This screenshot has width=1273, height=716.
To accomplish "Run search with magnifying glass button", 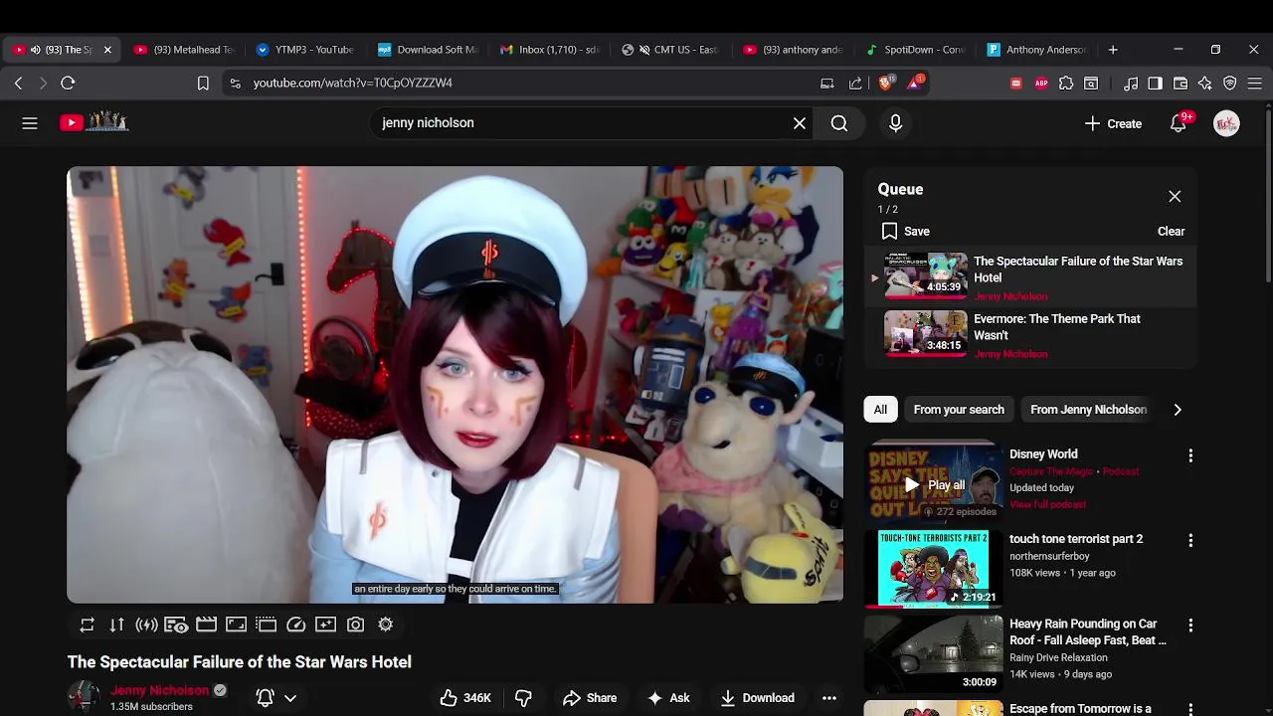I will pos(839,123).
